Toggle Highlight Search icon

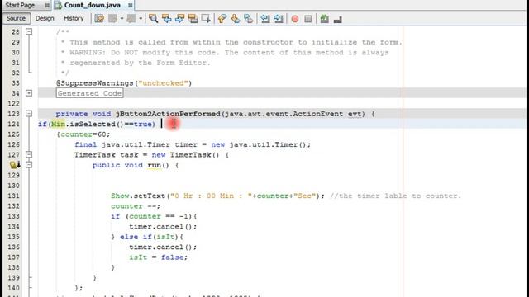pyautogui.click(x=193, y=18)
